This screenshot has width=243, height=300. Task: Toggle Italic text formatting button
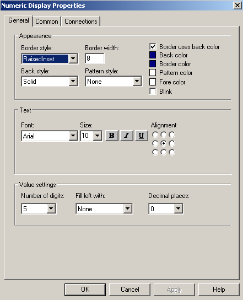[126, 136]
